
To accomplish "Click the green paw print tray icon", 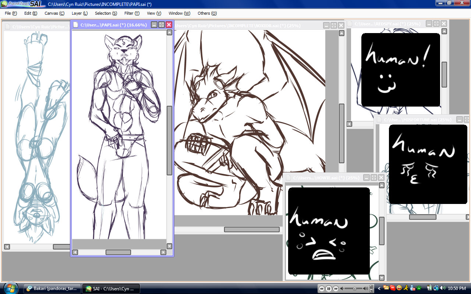I will point(419,288).
